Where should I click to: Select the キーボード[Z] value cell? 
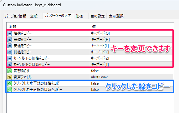[x=131, y=58]
